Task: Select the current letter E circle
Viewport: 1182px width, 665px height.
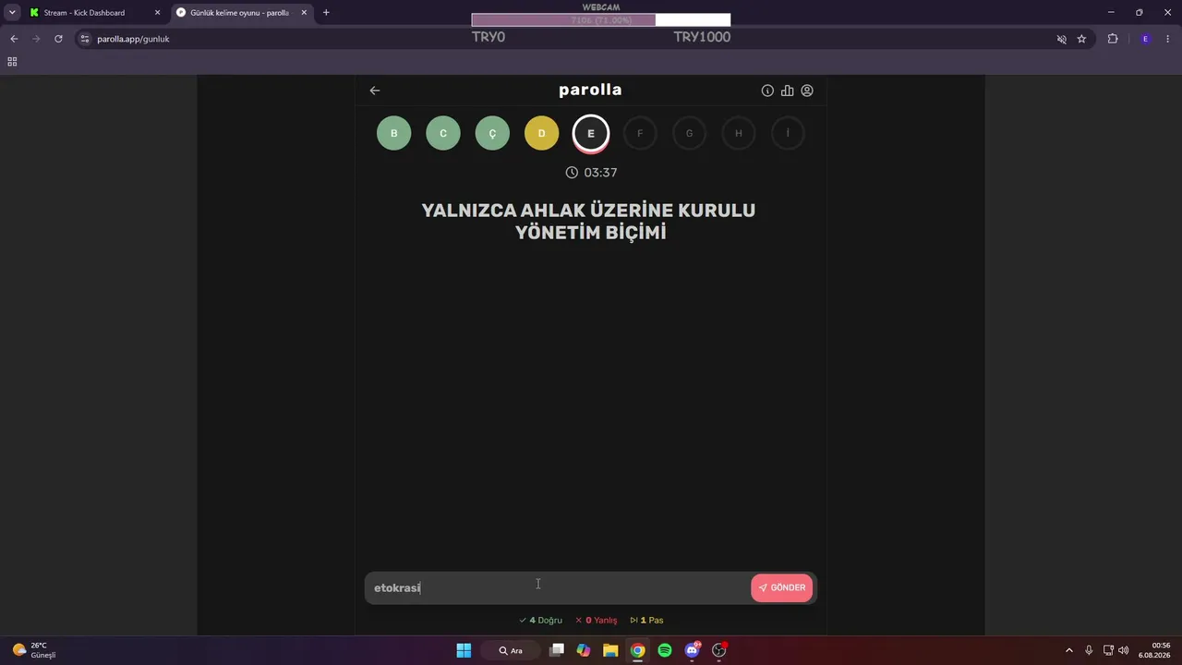Action: pyautogui.click(x=591, y=134)
